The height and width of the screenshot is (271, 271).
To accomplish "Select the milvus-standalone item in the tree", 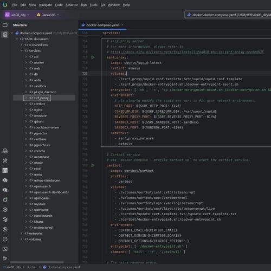I will (x=47, y=180).
